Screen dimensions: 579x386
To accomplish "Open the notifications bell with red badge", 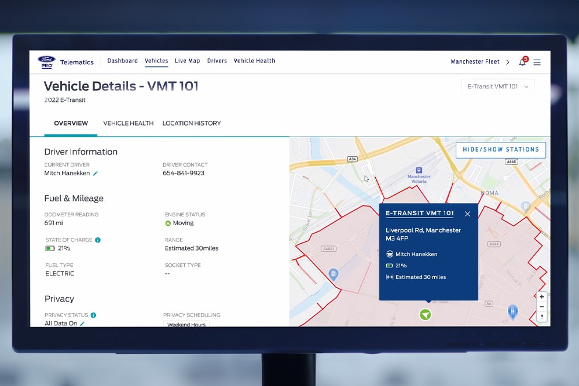I will pyautogui.click(x=522, y=61).
